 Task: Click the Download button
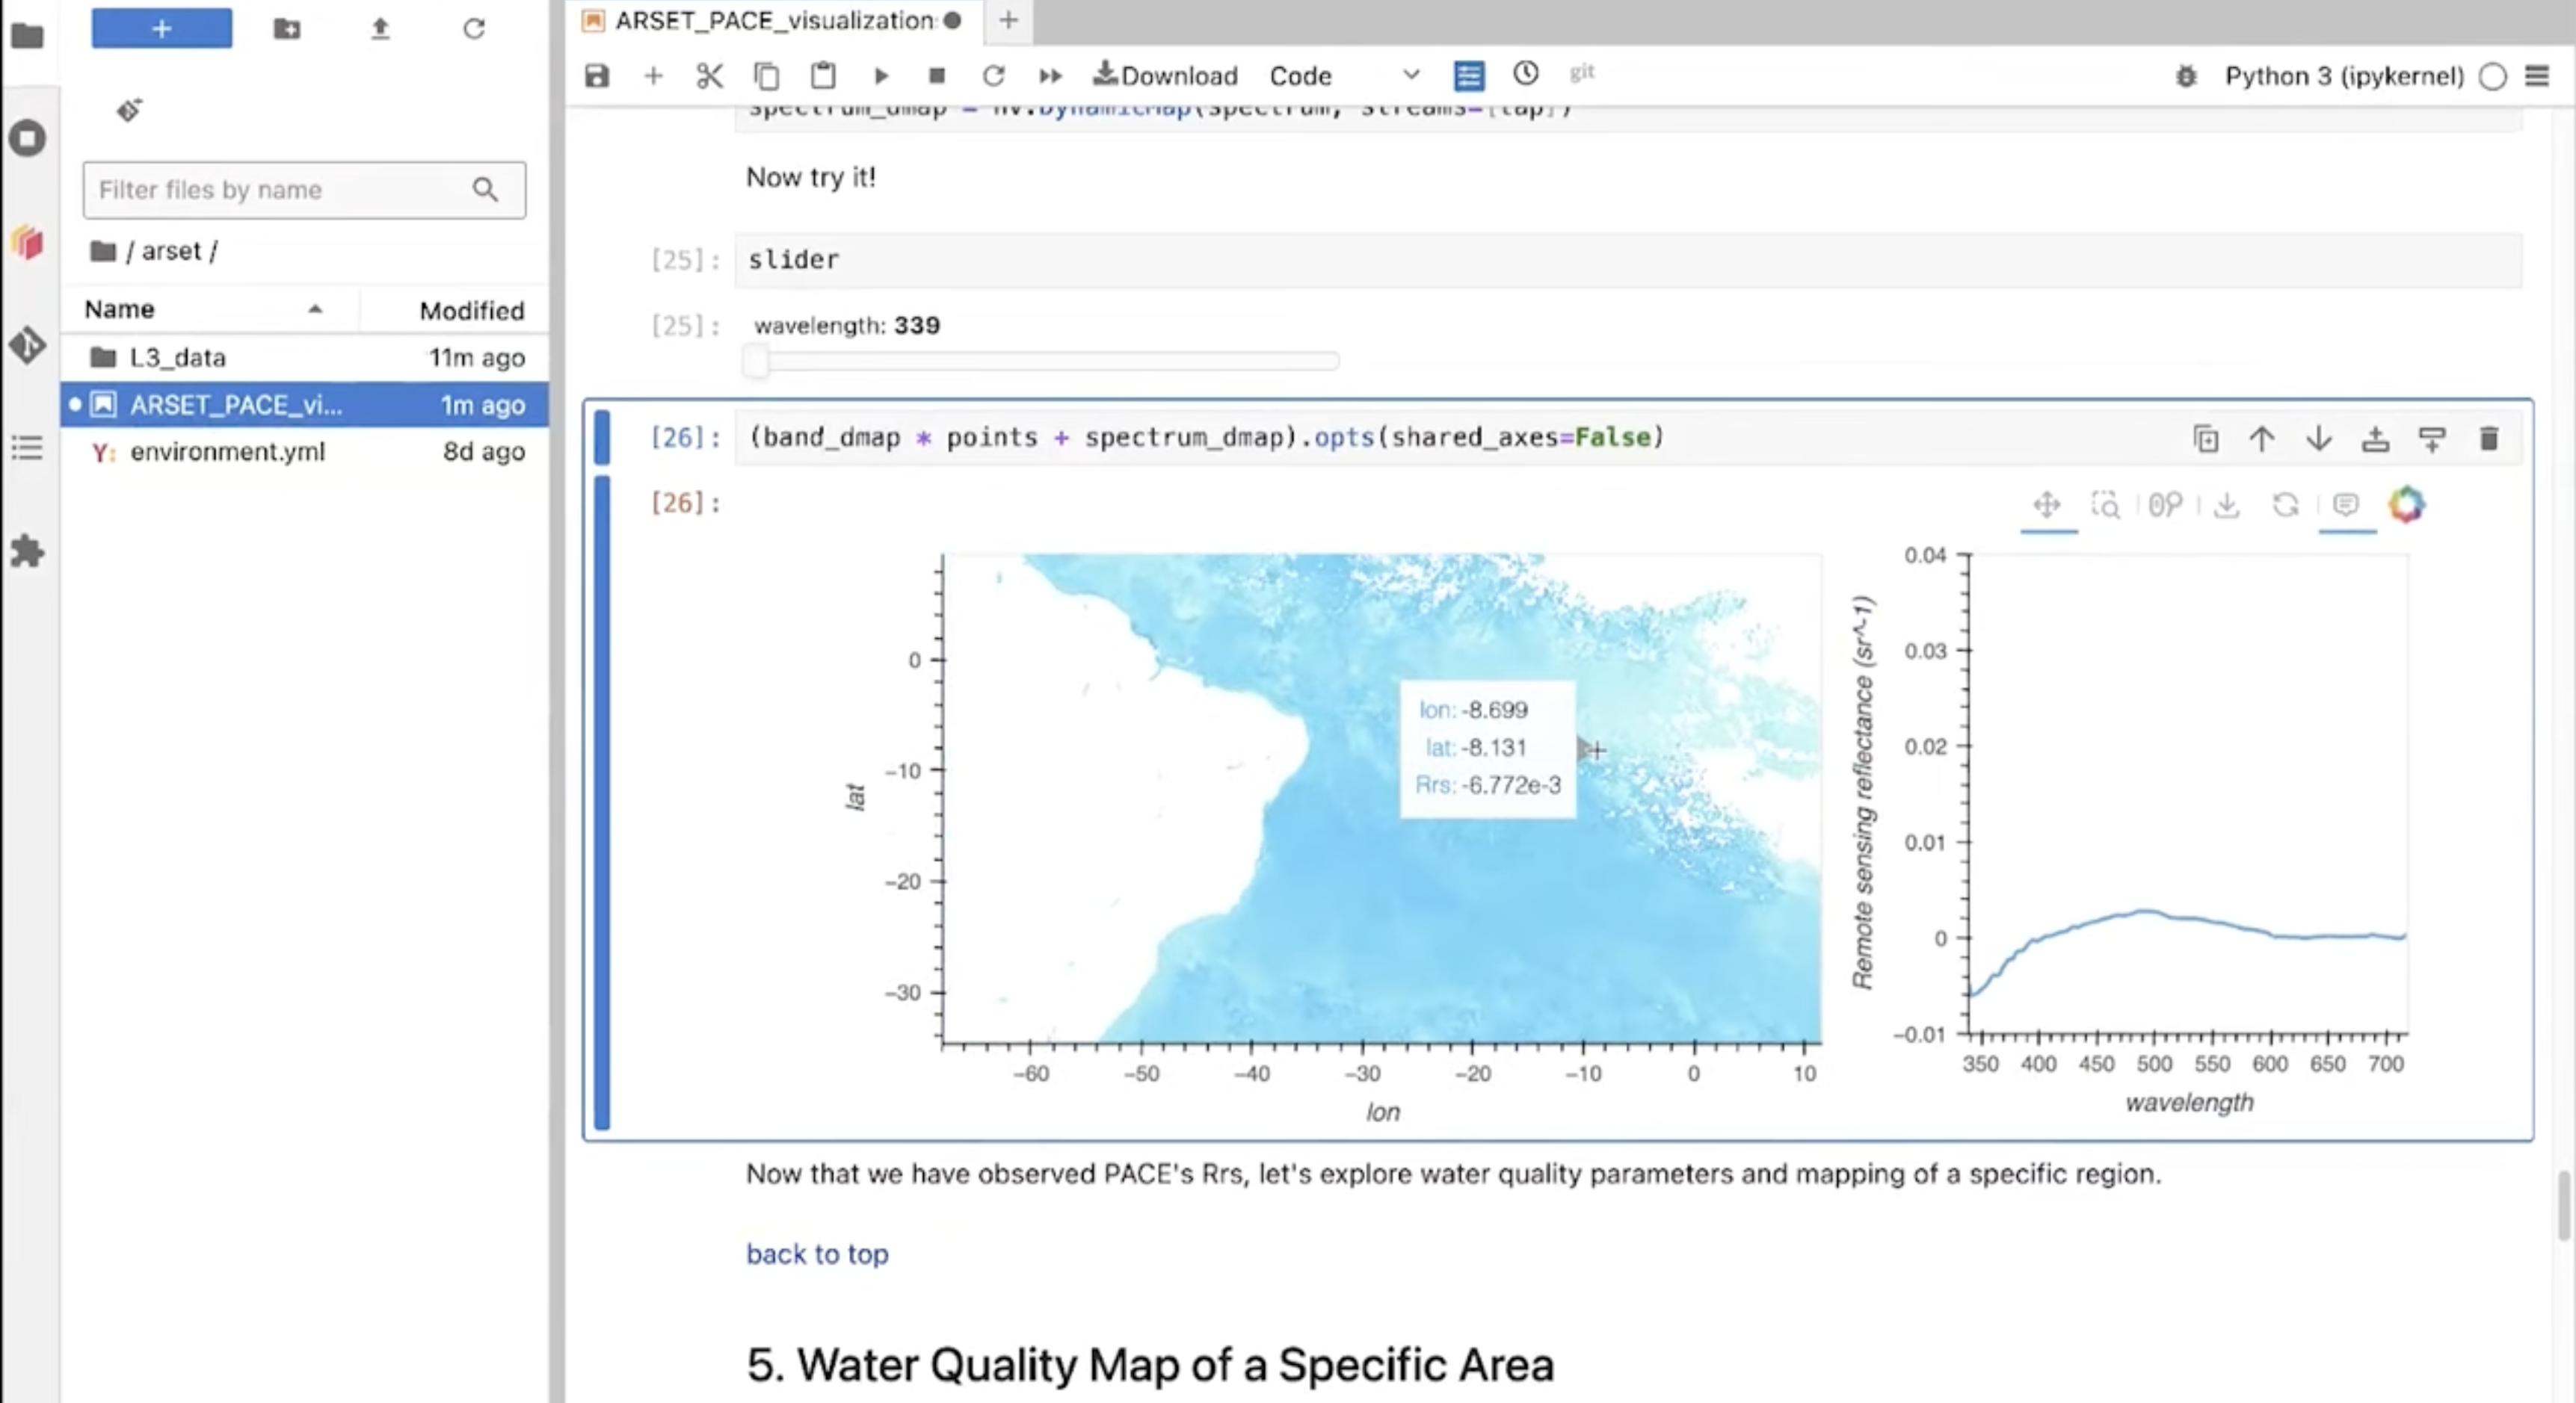click(x=1166, y=75)
